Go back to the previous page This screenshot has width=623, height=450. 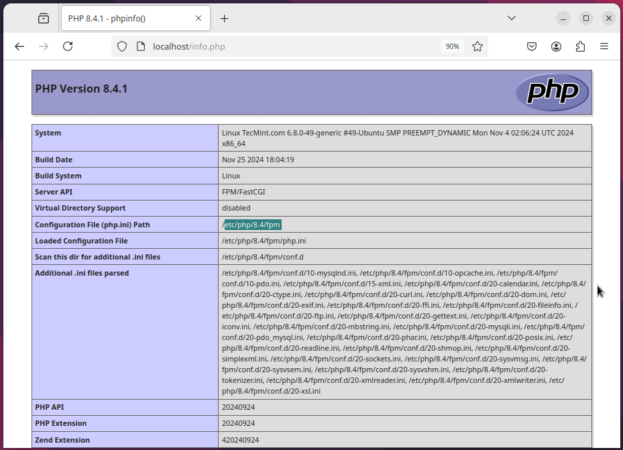coord(19,46)
